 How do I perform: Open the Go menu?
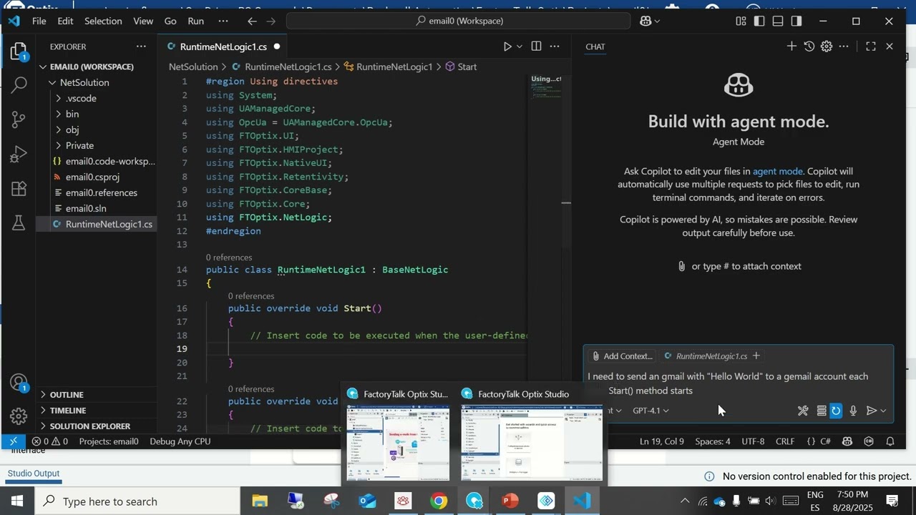coord(170,21)
